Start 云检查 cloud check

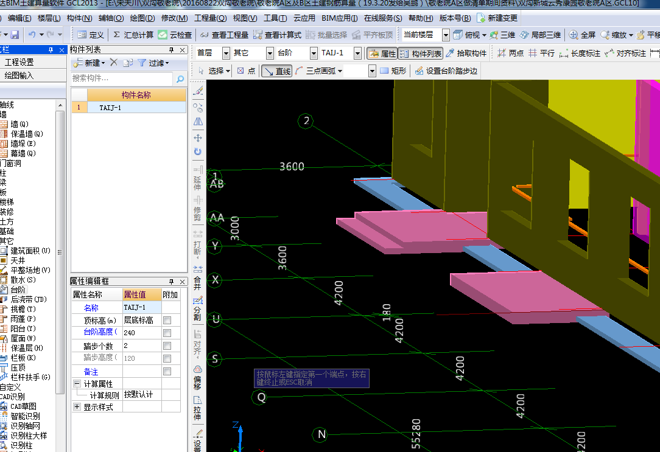point(175,35)
